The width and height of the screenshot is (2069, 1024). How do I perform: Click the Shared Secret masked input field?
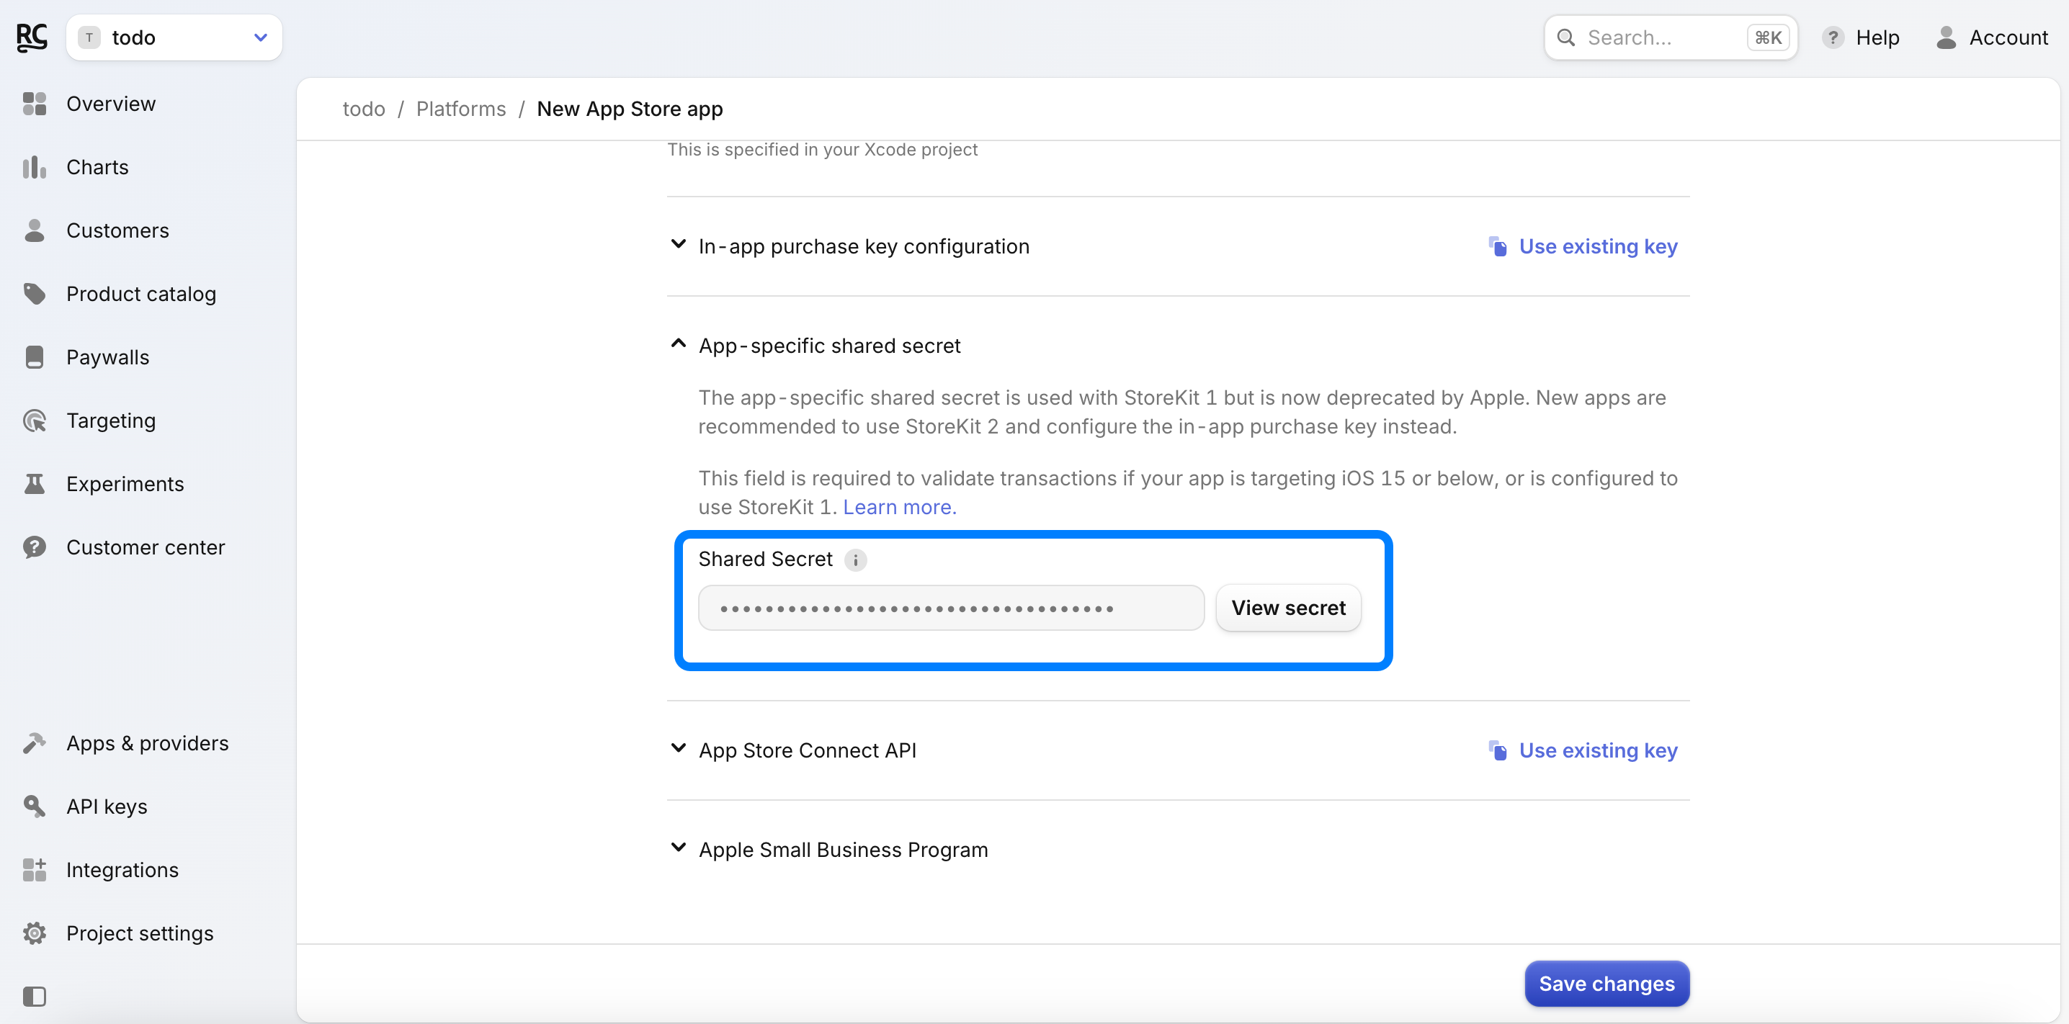(950, 608)
